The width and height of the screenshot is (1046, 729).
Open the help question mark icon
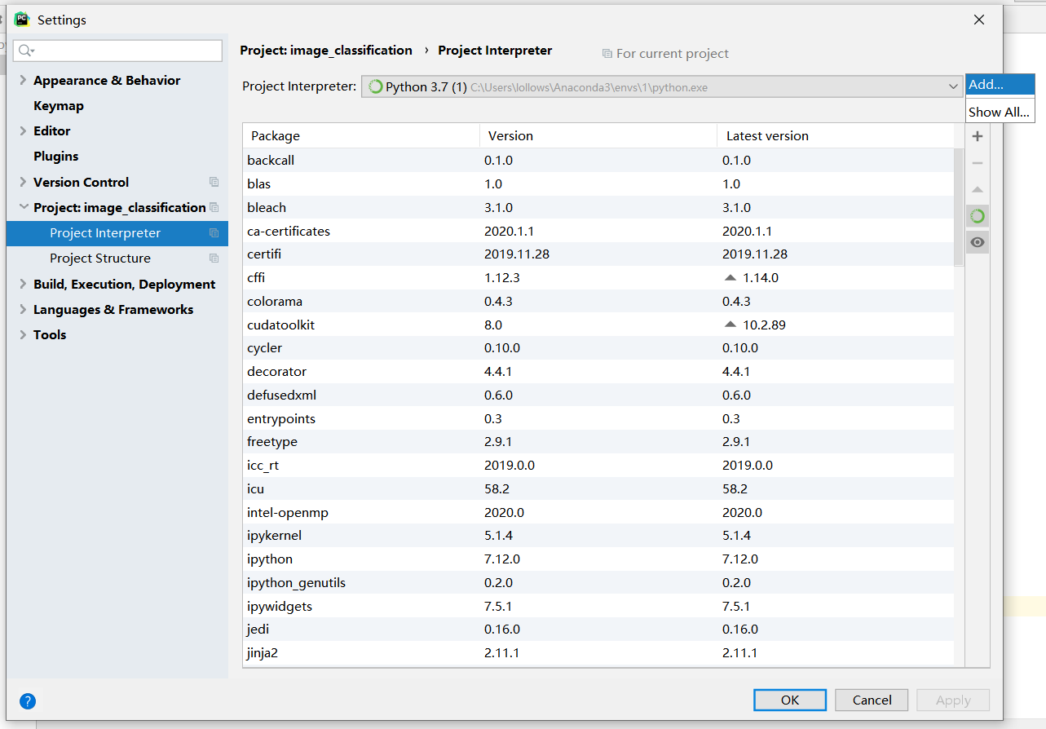coord(28,701)
